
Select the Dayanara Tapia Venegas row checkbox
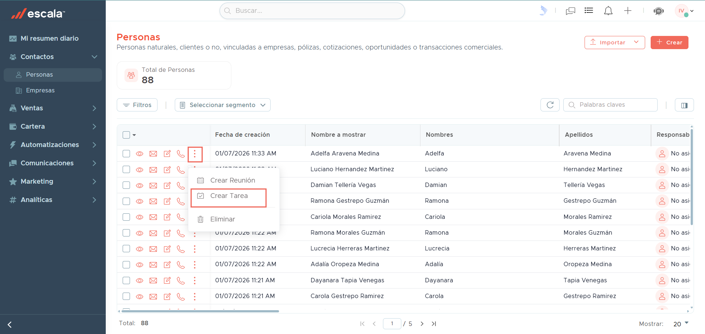126,280
